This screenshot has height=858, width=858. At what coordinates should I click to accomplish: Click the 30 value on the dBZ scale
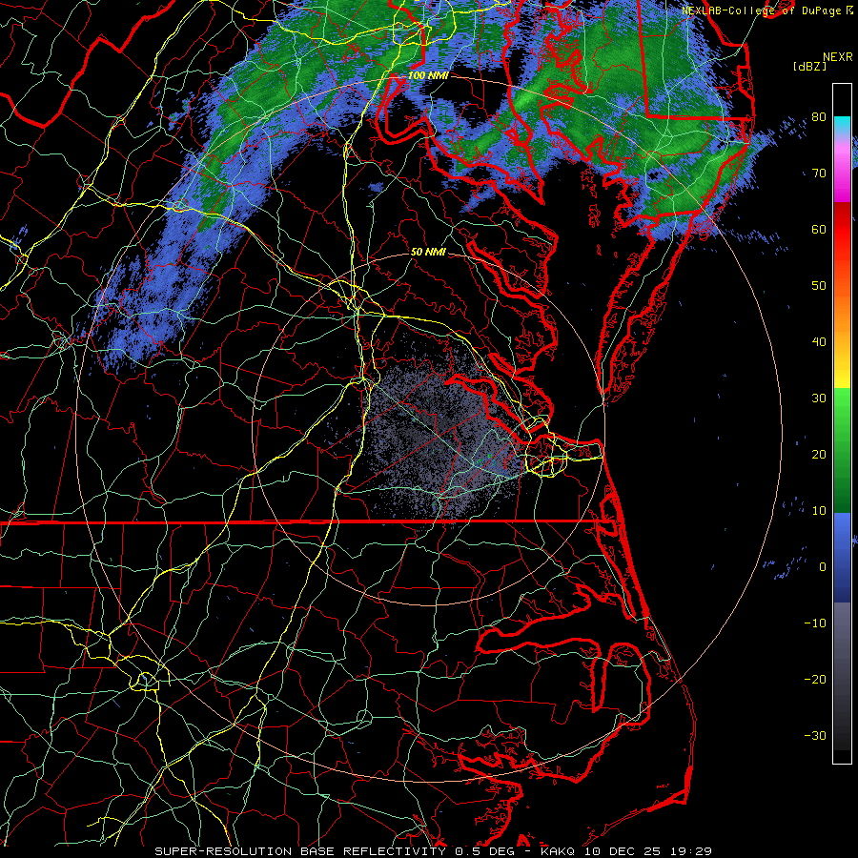point(819,398)
